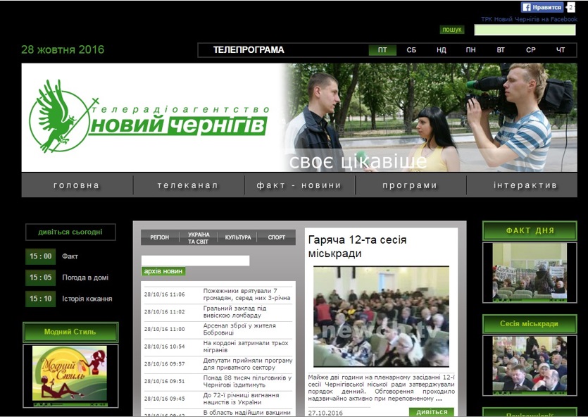
Task: Open news 'Пожежники врятували 7 громадян'
Action: coord(247,294)
